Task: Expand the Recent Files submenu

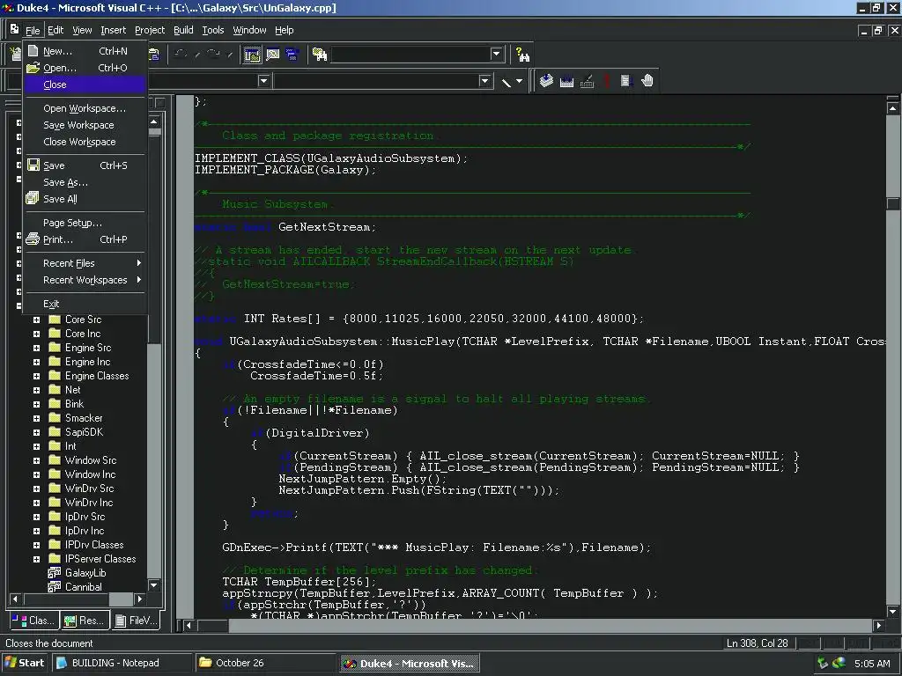Action: tap(85, 263)
